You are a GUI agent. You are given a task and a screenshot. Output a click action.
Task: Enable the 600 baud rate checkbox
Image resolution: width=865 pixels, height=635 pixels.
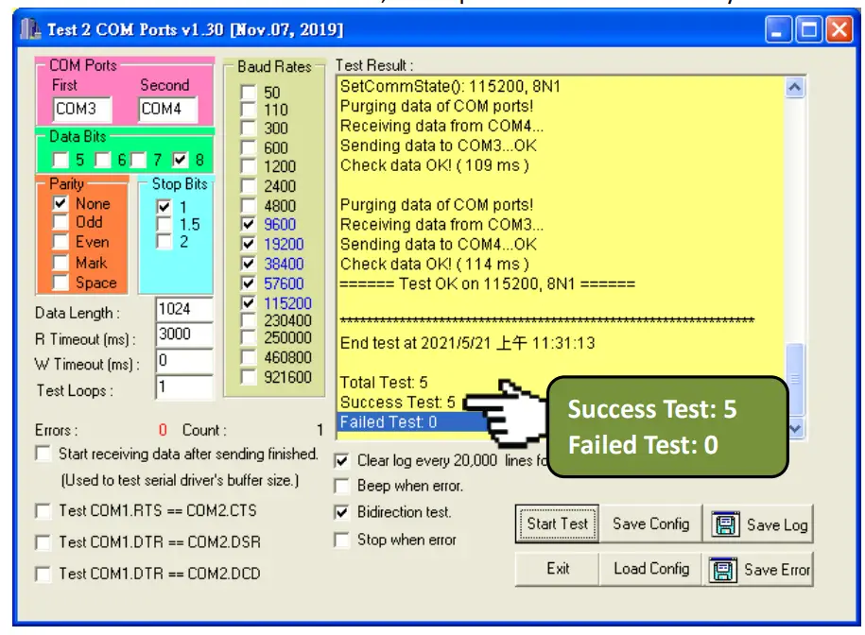coord(249,147)
